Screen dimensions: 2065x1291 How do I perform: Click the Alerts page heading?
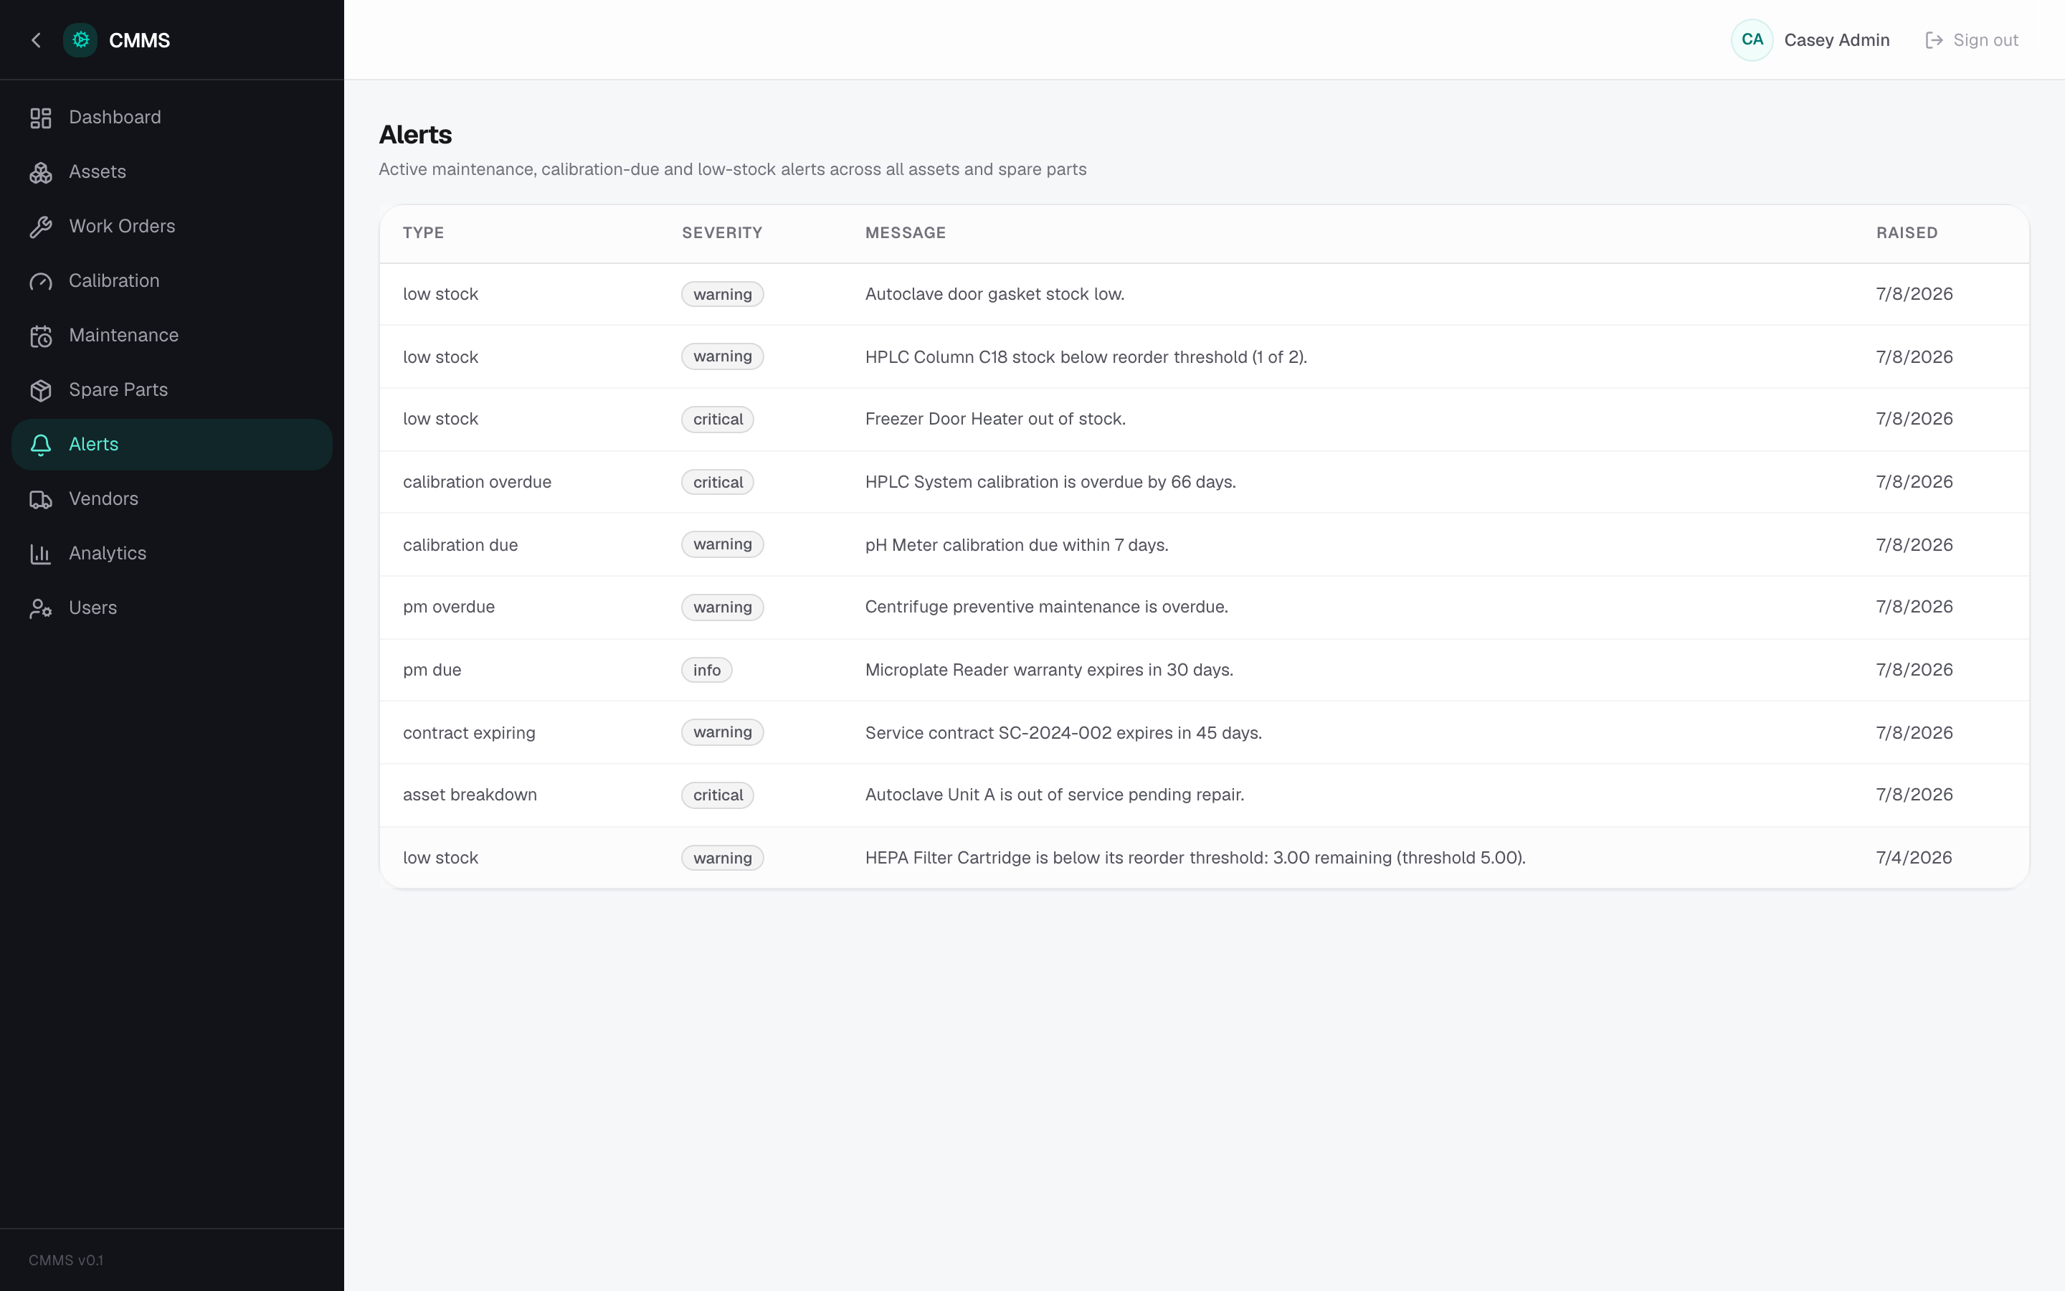click(414, 135)
